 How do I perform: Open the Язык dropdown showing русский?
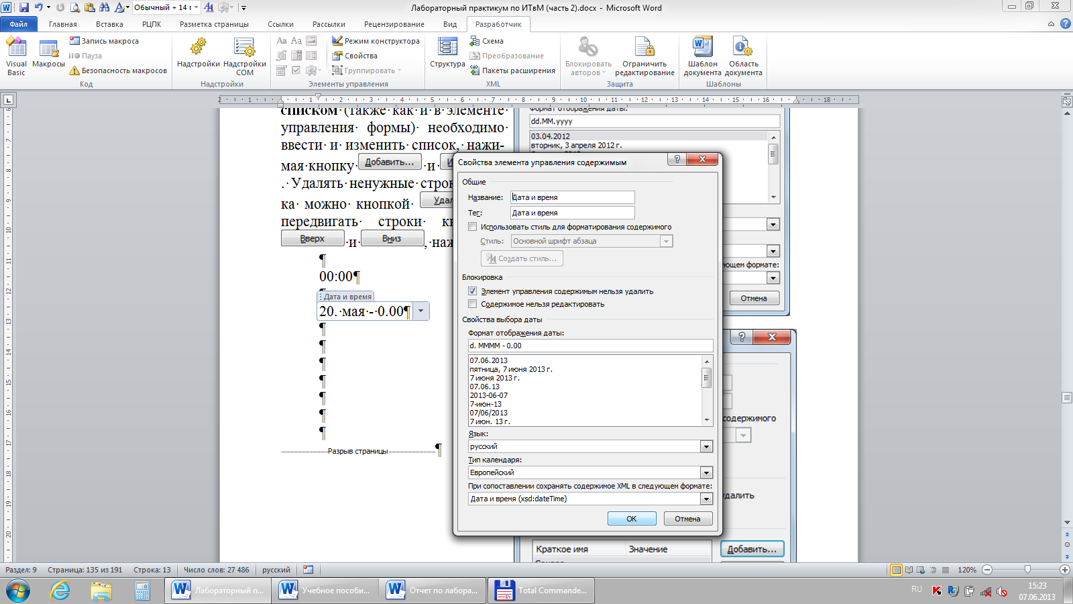point(706,446)
